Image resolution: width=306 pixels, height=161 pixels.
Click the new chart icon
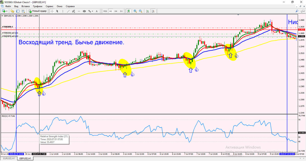coord(4,11)
